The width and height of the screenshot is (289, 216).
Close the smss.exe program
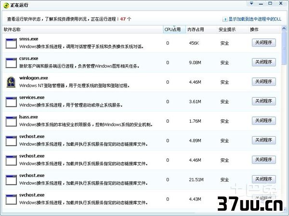pyautogui.click(x=264, y=42)
